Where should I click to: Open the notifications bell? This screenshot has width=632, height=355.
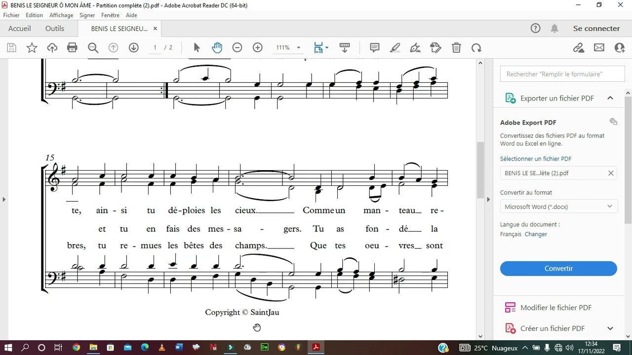click(554, 28)
